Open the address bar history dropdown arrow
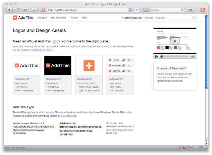Viewport: 212px width, 155px height. [136, 10]
